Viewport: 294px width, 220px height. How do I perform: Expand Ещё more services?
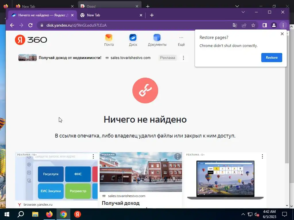[x=181, y=41]
